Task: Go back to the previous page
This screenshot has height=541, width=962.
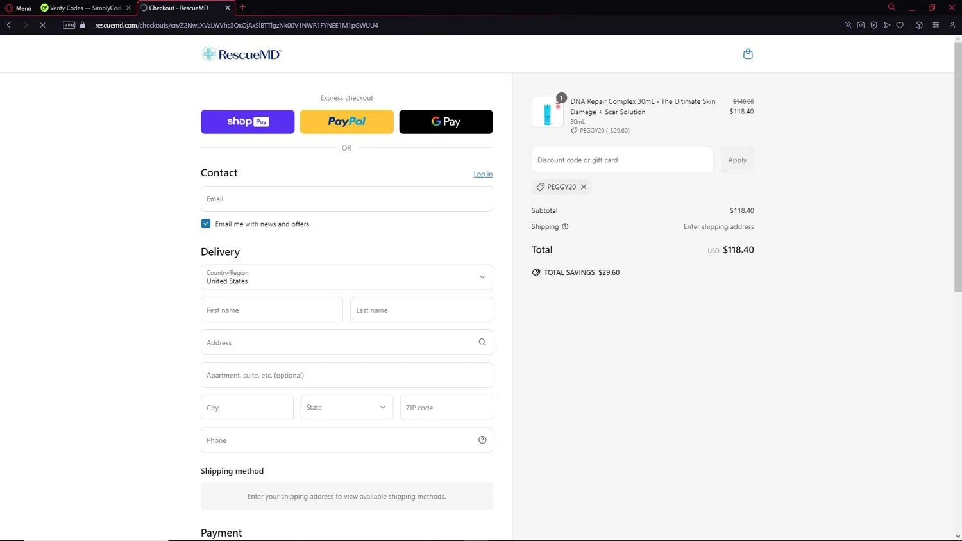Action: click(x=9, y=25)
